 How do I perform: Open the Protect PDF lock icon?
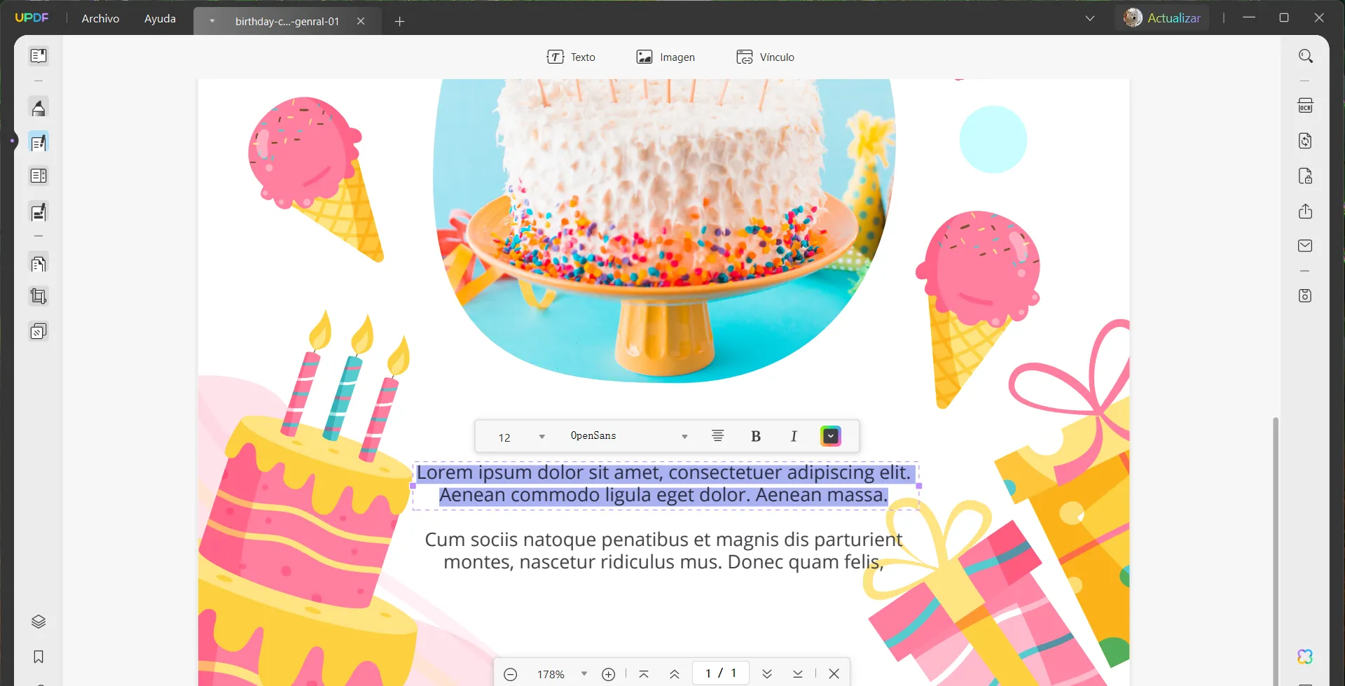coord(1305,176)
